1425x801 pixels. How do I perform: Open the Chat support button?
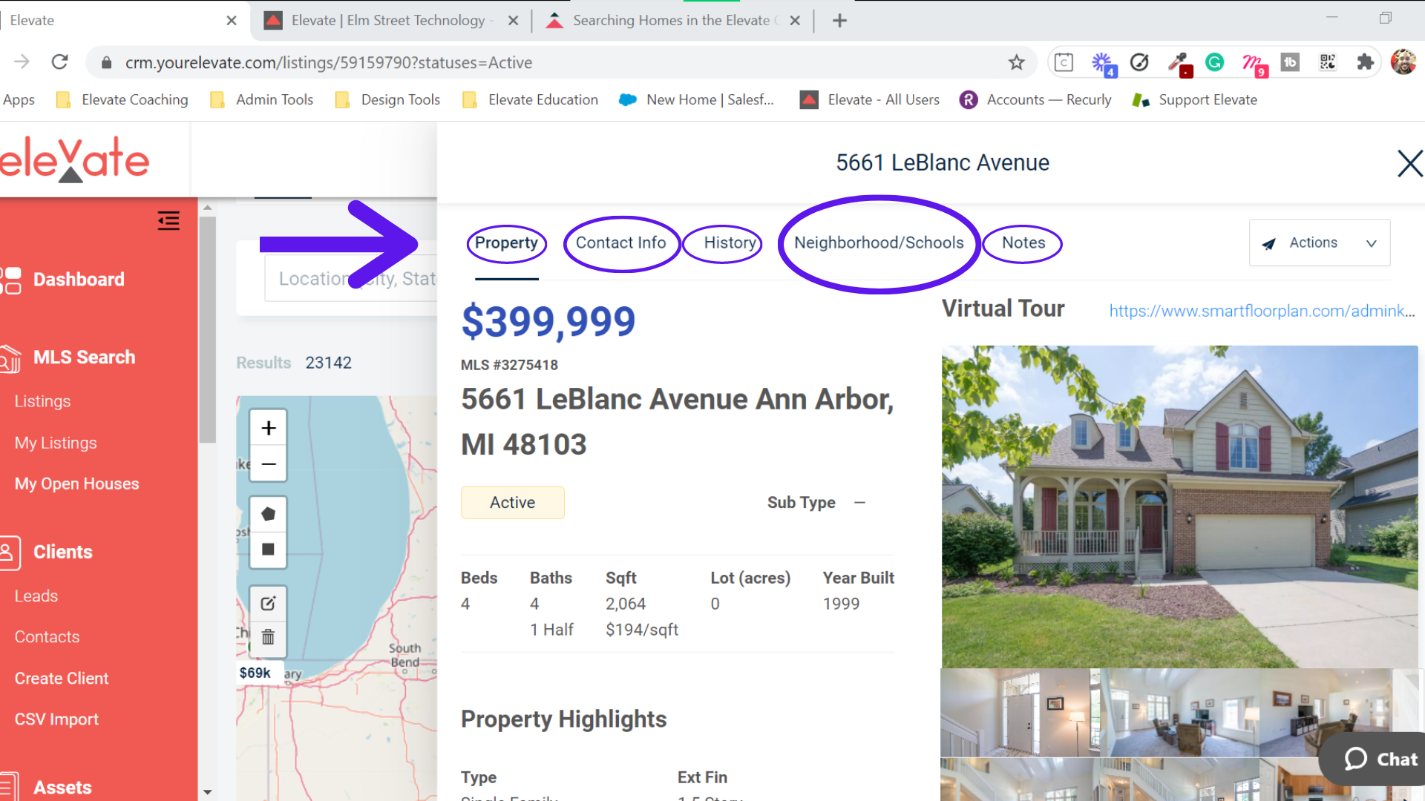(x=1380, y=759)
